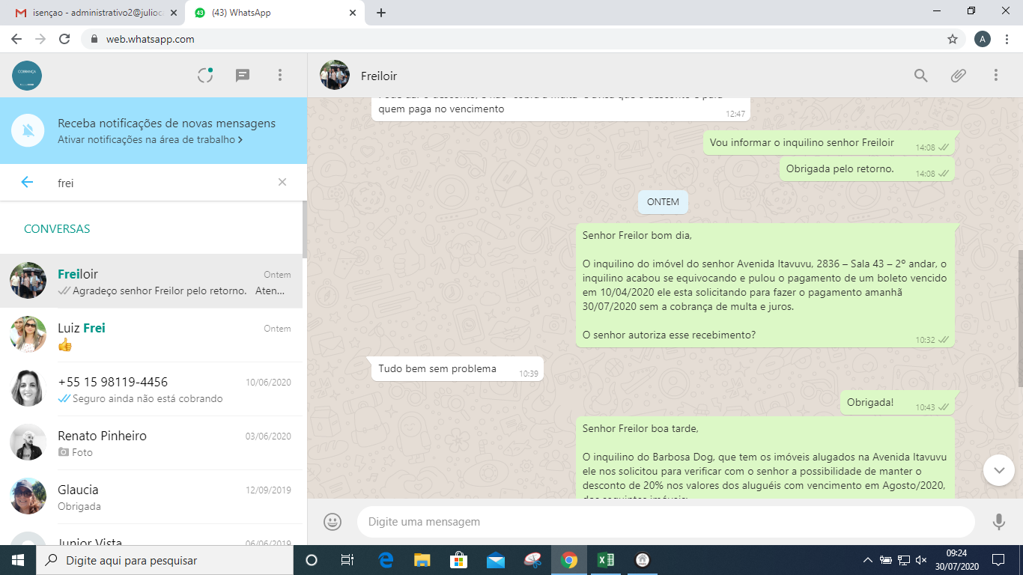Image resolution: width=1023 pixels, height=575 pixels.
Task: Go back from search with arrow
Action: coord(27,182)
